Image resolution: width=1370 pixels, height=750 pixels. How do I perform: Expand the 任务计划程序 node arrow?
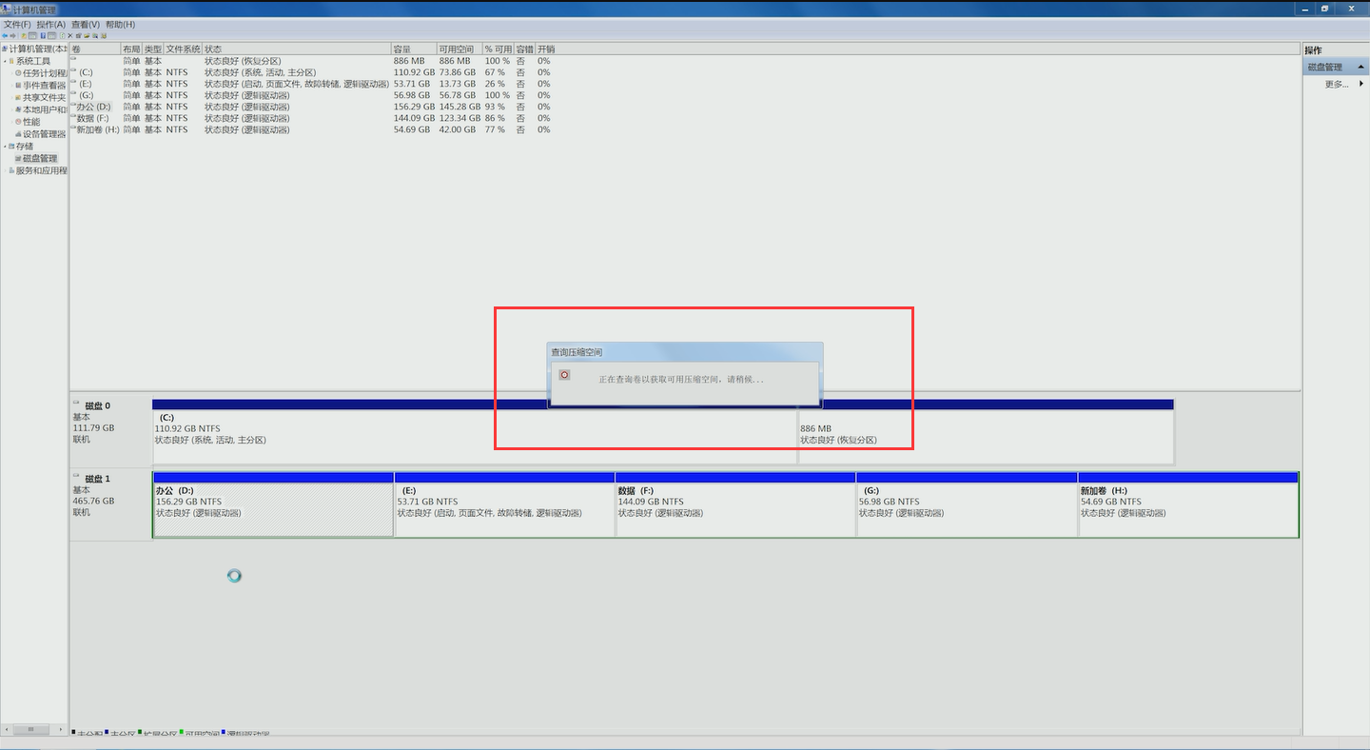tap(10, 73)
